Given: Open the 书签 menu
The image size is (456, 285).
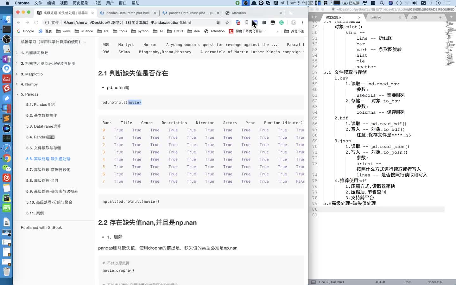Looking at the screenshot, I should (97, 3).
